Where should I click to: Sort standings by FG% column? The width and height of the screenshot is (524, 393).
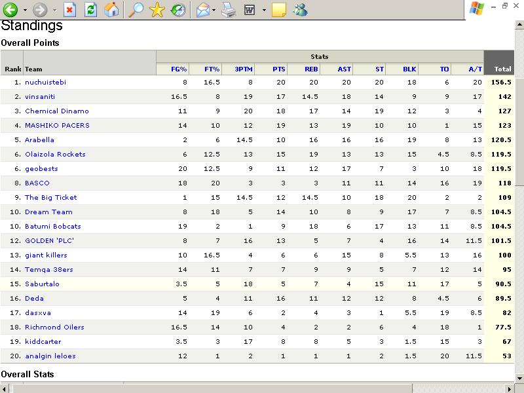[179, 69]
